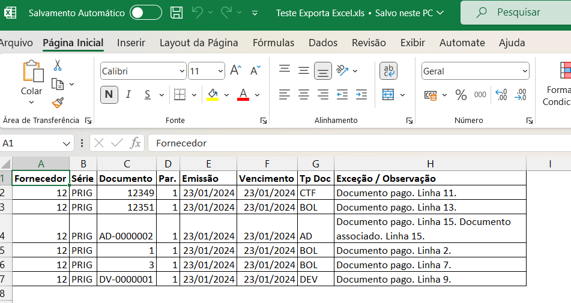571x303 pixels.
Task: Undo the last action
Action: (197, 13)
